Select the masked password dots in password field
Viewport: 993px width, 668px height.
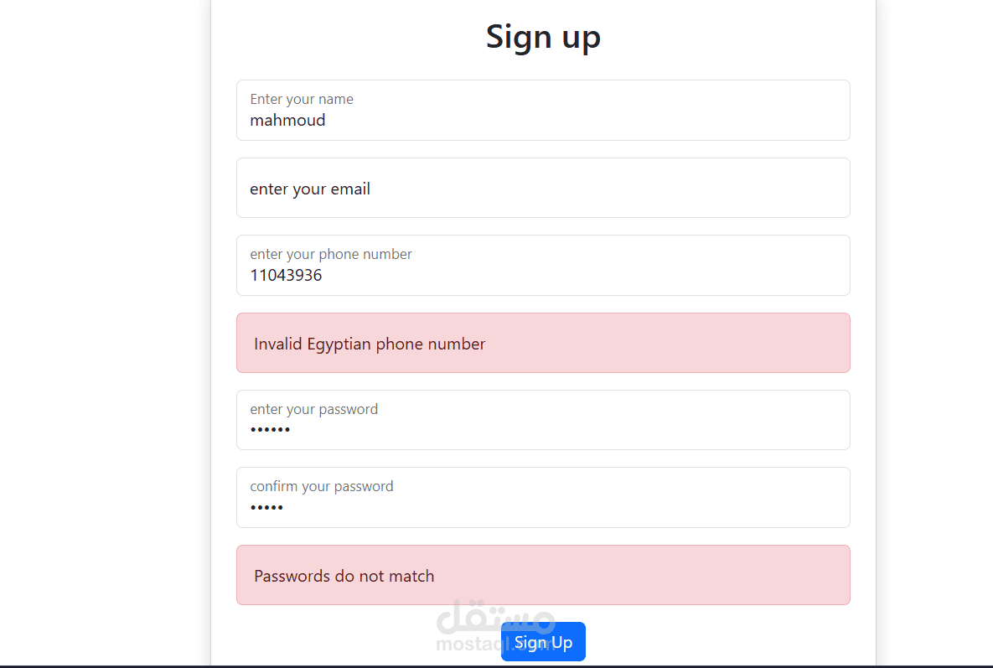tap(270, 429)
